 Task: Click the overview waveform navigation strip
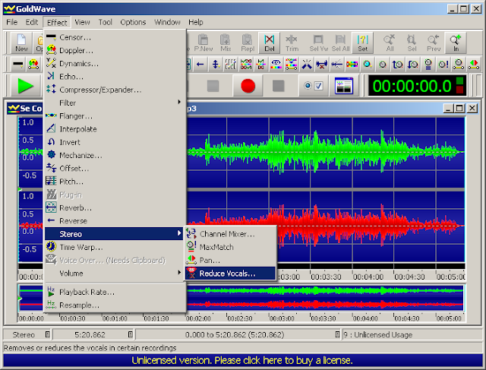pyautogui.click(x=327, y=298)
